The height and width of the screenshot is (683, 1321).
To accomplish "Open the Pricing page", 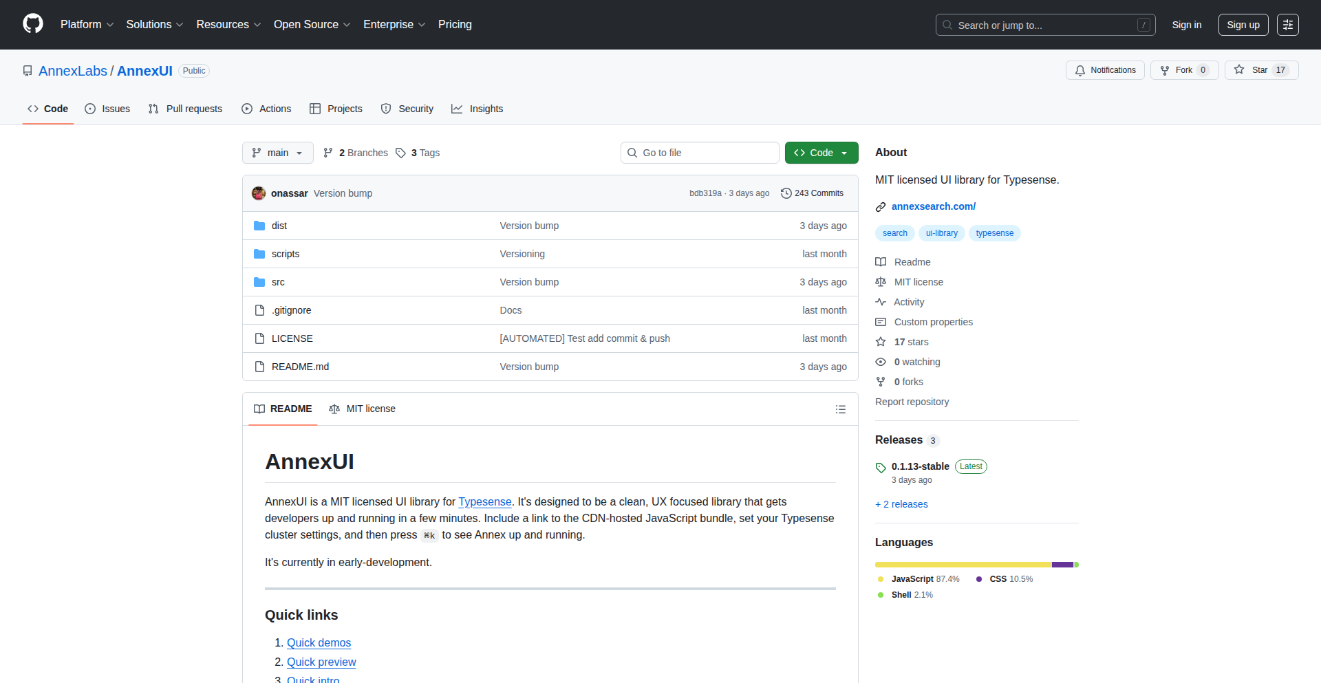I will tap(455, 24).
